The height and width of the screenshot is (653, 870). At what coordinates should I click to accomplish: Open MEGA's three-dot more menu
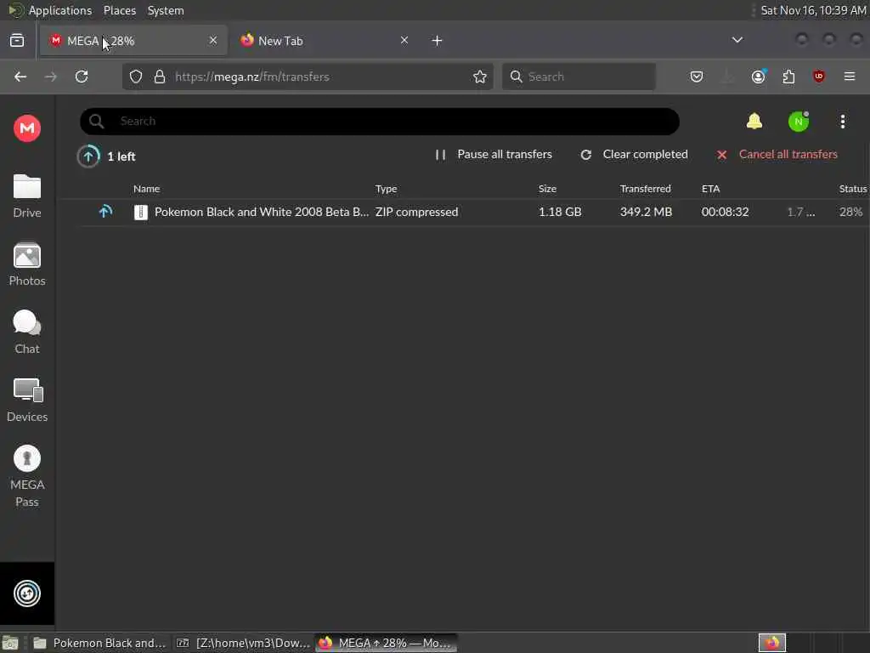coord(842,122)
